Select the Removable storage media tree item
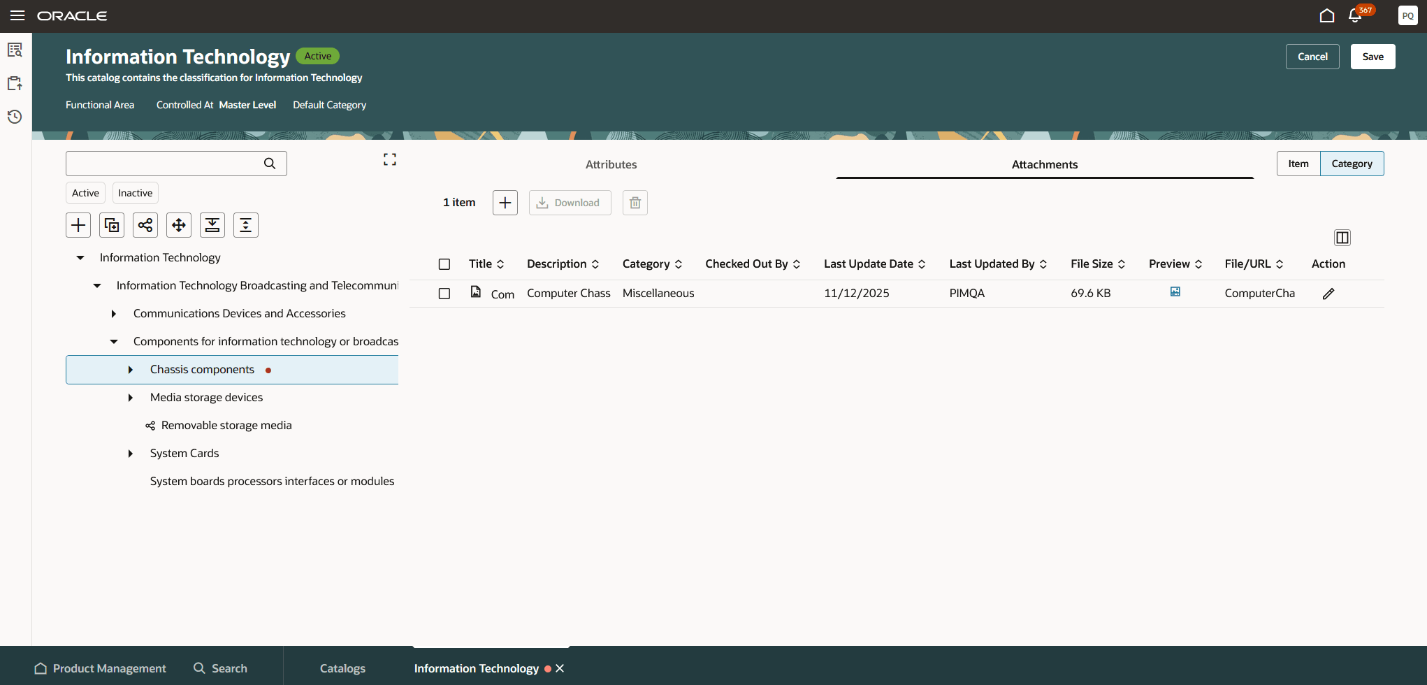The width and height of the screenshot is (1427, 685). coord(226,426)
